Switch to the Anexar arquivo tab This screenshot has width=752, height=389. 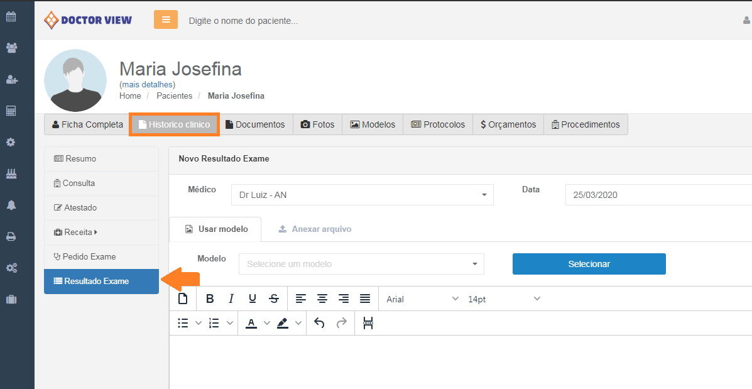click(315, 229)
